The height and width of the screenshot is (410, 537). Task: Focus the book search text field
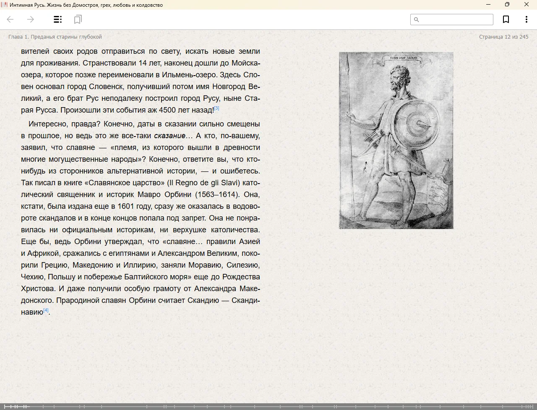click(x=456, y=20)
